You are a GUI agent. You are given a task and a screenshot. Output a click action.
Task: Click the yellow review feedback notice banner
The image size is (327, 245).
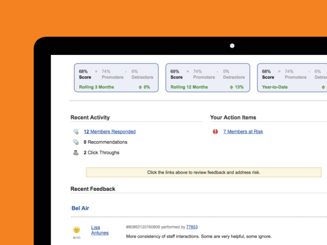[x=204, y=172]
